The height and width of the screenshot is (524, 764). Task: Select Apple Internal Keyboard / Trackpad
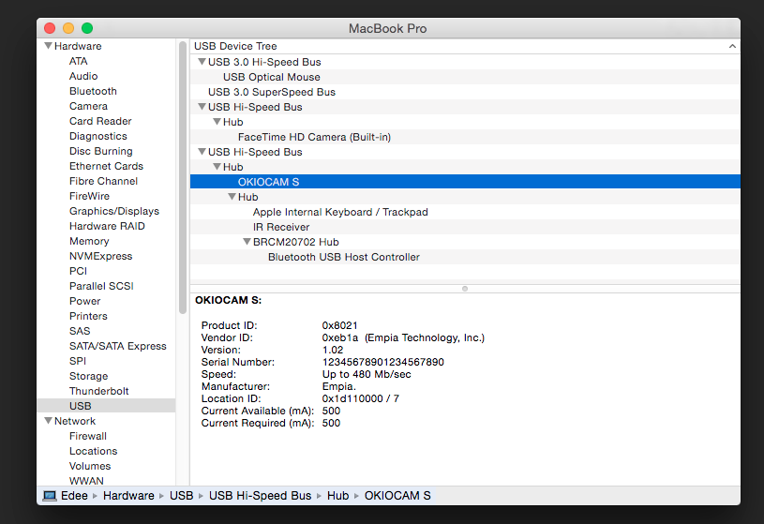point(339,212)
